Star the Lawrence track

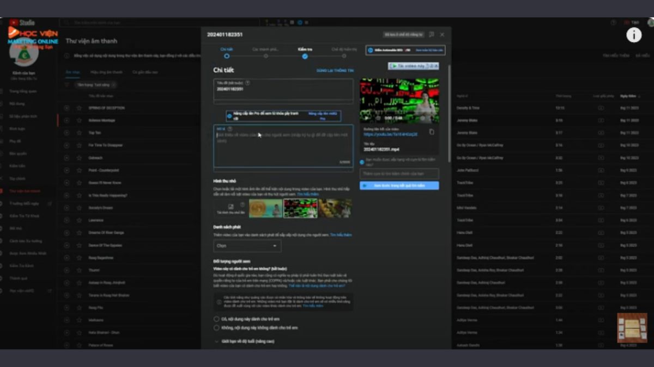point(79,220)
